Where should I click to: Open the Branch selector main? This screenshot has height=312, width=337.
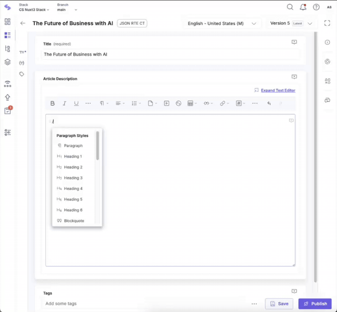pyautogui.click(x=67, y=10)
